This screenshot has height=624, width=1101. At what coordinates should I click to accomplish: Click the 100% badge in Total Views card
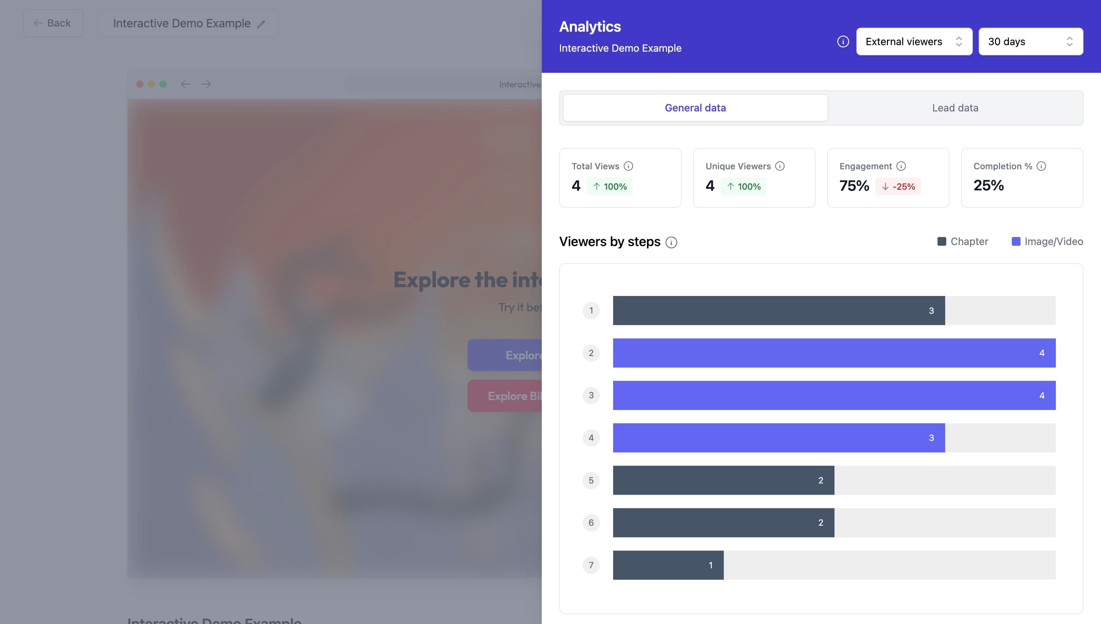(609, 186)
